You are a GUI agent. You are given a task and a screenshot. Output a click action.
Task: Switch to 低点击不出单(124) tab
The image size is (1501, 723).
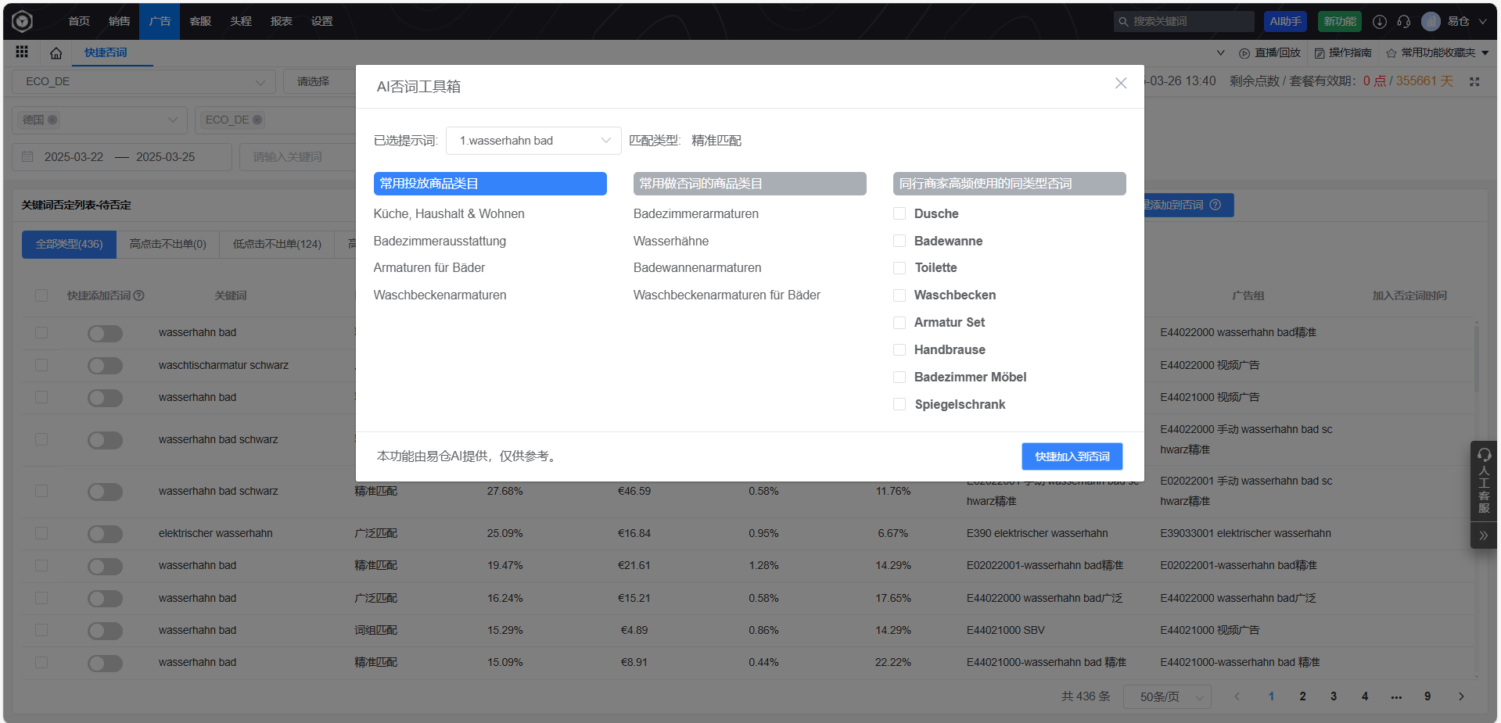pos(277,245)
